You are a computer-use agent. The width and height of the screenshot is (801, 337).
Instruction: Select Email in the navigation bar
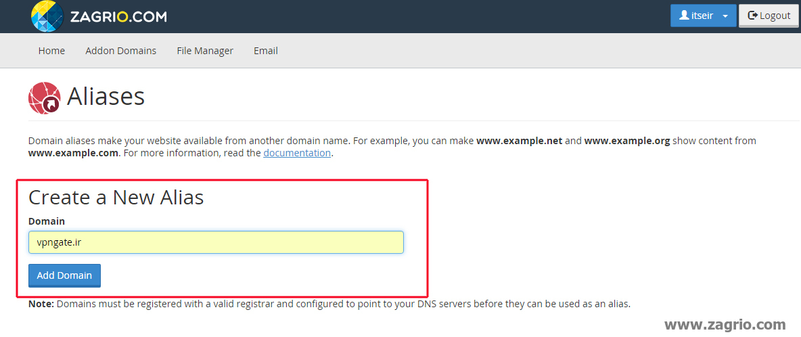tap(266, 51)
